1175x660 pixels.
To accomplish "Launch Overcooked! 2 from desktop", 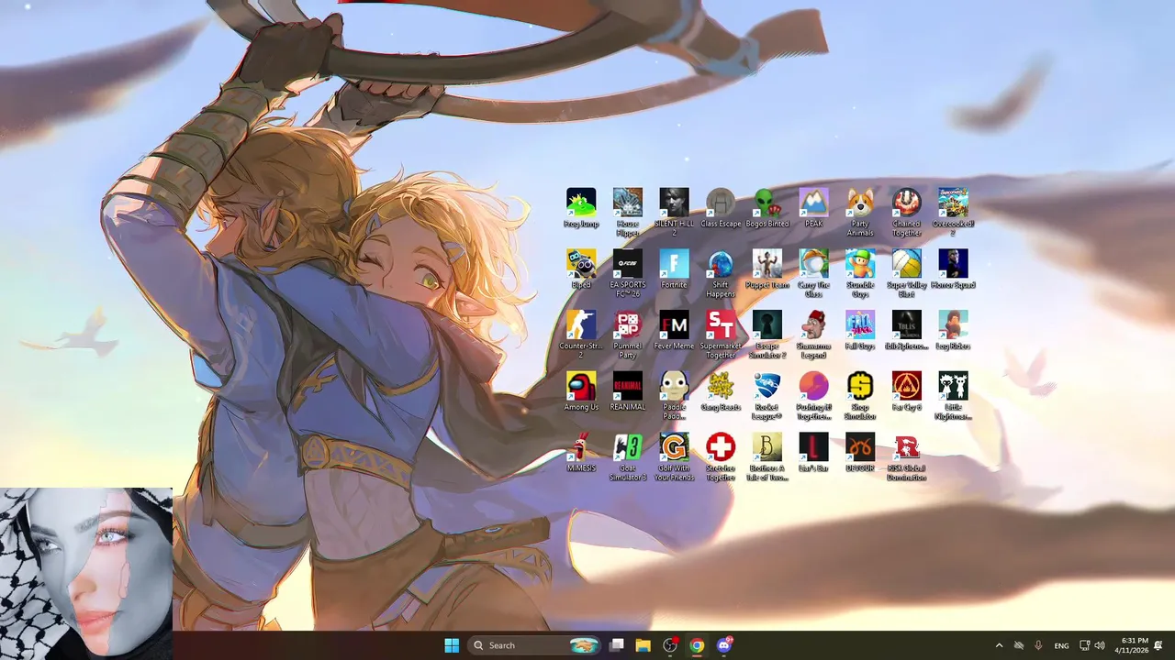I will (953, 213).
